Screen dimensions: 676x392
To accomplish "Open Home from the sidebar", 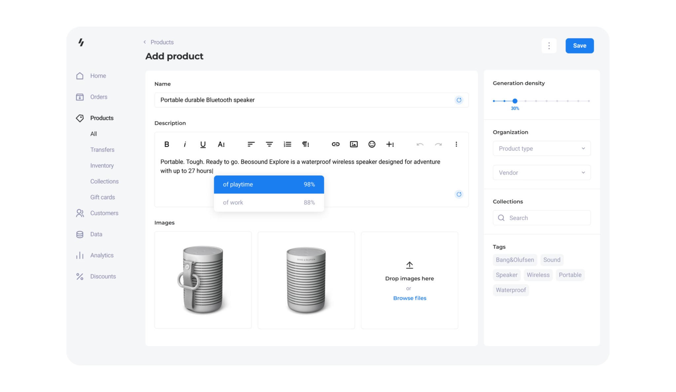I will [91, 76].
